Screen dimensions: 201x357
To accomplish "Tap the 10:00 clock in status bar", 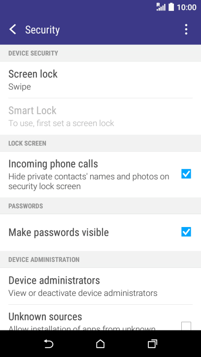I will 186,7.
